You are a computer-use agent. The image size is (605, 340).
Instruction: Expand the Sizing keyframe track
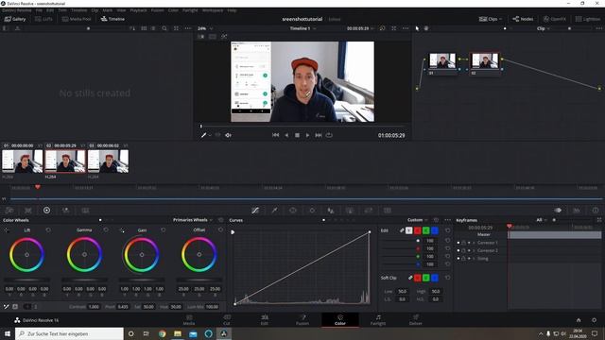tap(474, 259)
